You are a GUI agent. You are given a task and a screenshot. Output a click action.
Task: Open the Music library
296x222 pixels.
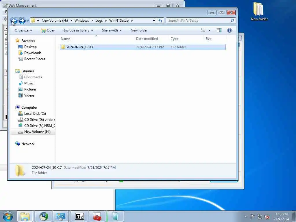pyautogui.click(x=29, y=83)
